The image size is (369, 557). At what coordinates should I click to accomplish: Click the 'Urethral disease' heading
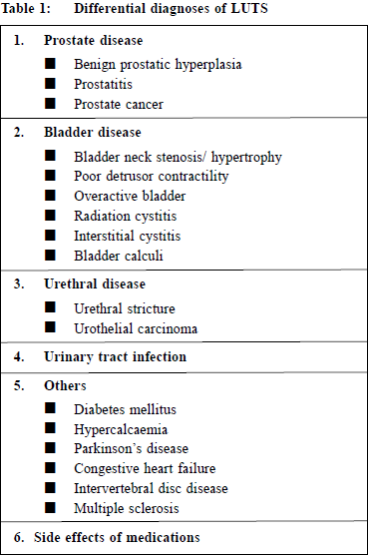[95, 283]
